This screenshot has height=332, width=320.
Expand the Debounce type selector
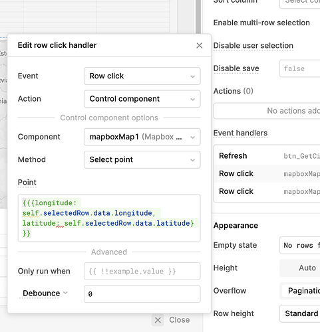tap(45, 293)
